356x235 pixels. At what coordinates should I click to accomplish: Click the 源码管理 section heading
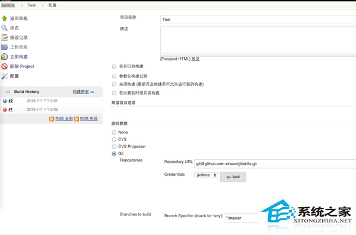pyautogui.click(x=119, y=124)
